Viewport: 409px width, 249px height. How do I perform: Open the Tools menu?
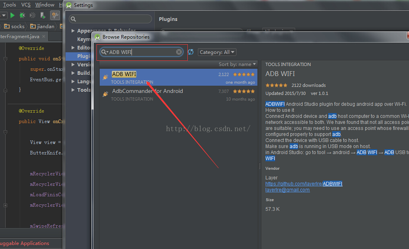9,5
